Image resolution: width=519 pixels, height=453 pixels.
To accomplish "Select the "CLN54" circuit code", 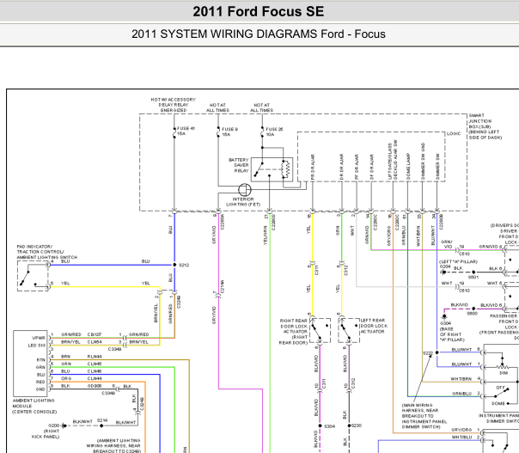I will pos(95,342).
